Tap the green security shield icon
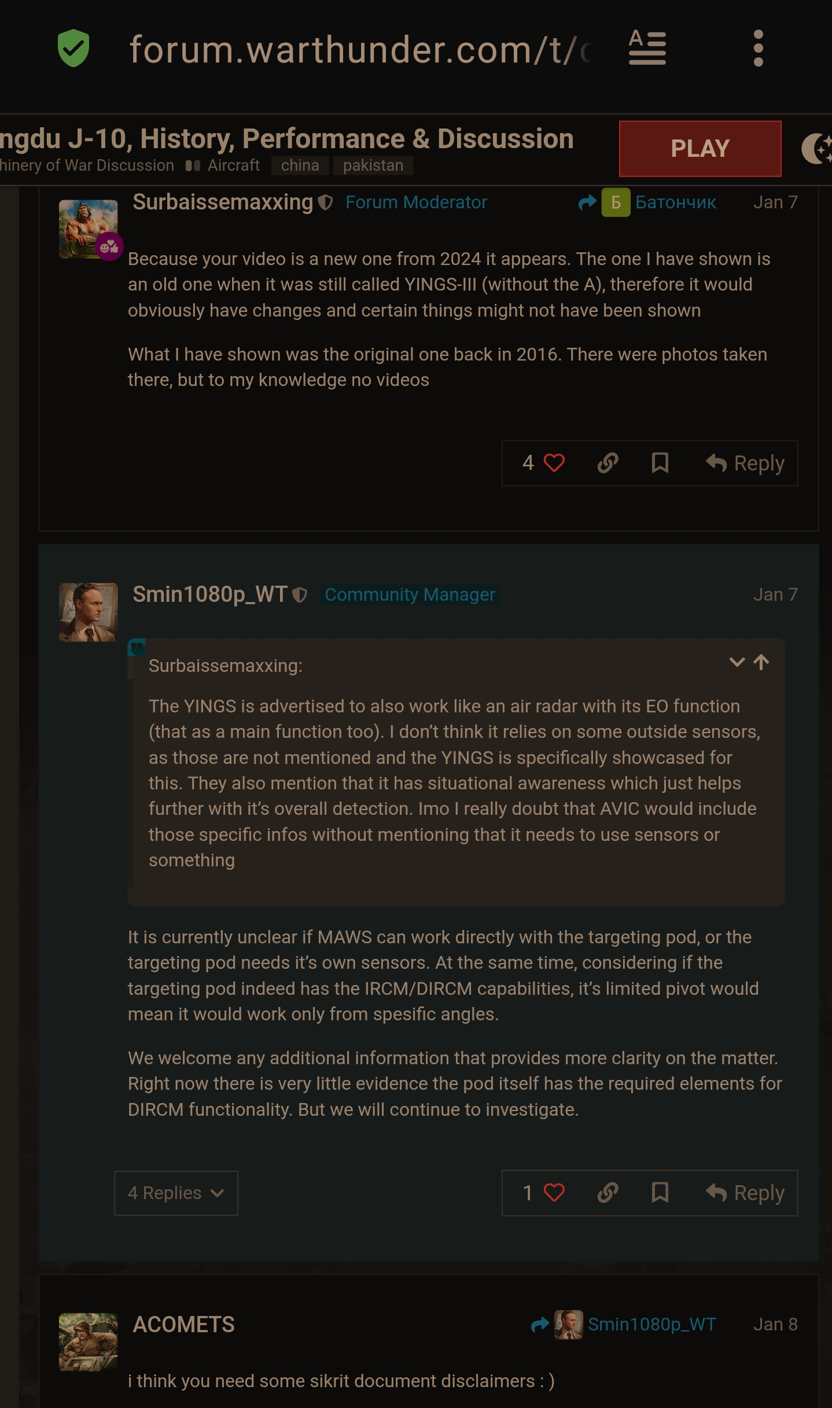This screenshot has height=1408, width=832. 73,49
